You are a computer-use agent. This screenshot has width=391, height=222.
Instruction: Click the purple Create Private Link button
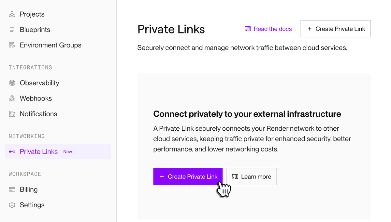pos(188,176)
